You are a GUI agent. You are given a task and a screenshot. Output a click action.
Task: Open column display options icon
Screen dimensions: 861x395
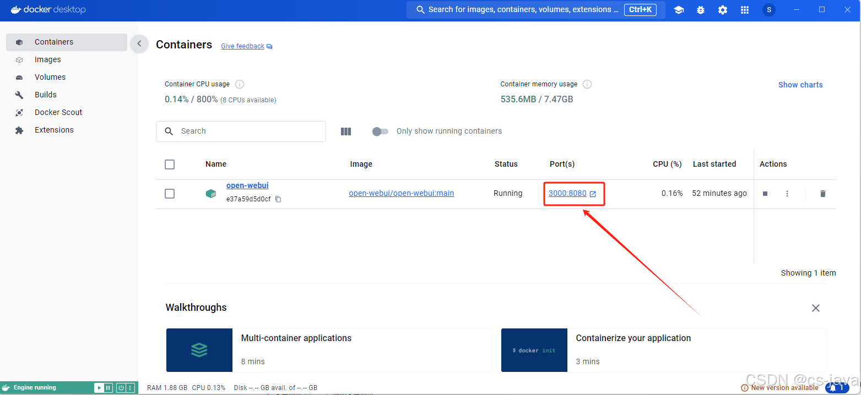click(x=346, y=131)
